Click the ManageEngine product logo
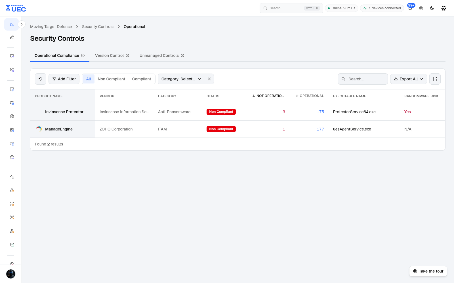Viewport: 454px width, 283px height. [x=39, y=129]
